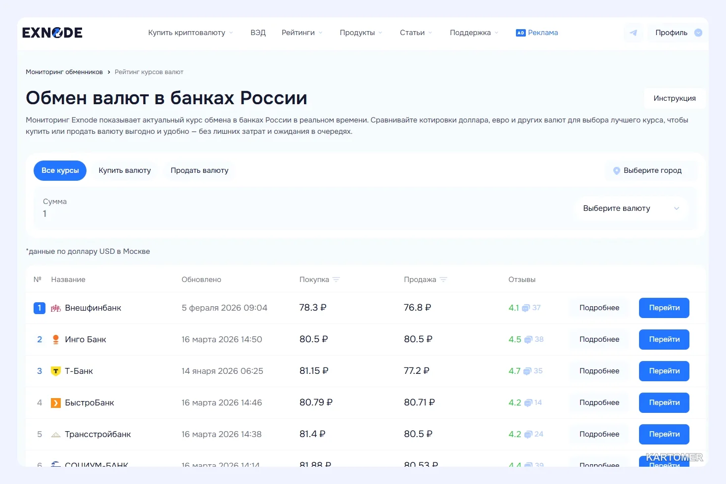Viewport: 726px width, 484px height.
Task: Open Трансстройбанк reviews comment icon
Action: [x=528, y=435]
